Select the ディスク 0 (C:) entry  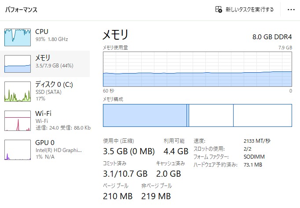(x=45, y=92)
